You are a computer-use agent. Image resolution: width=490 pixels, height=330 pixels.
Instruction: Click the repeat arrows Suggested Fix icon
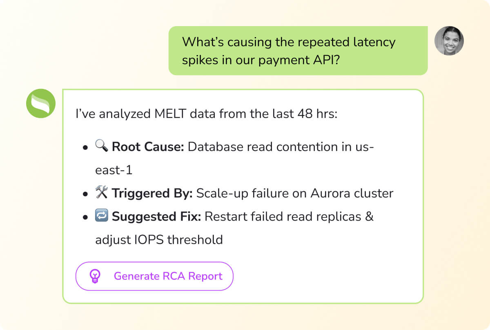[102, 216]
